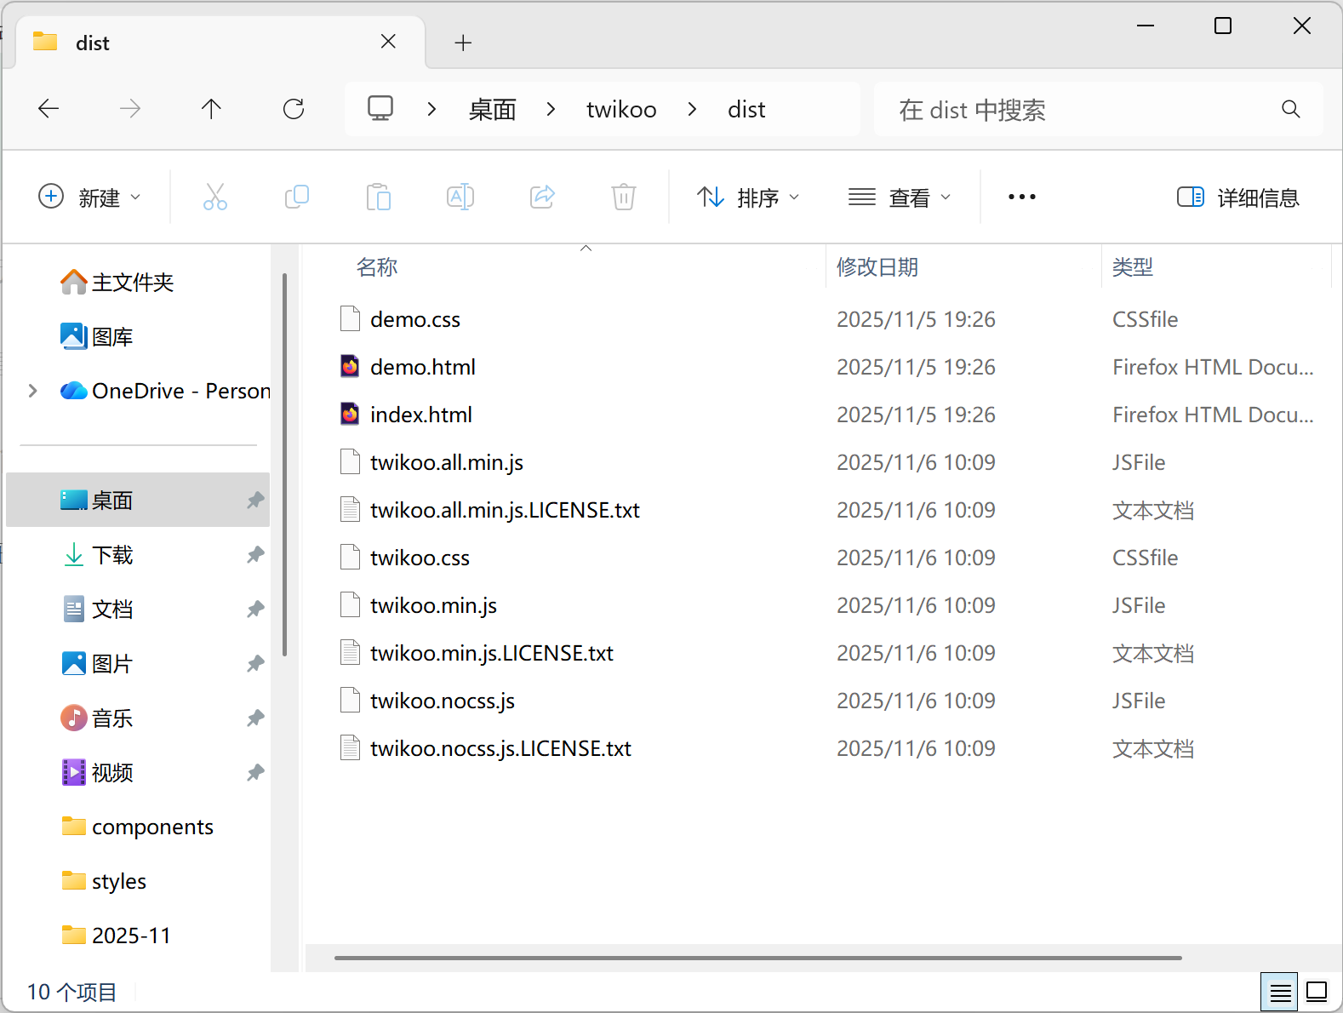Viewport: 1343px width, 1013px height.
Task: Expand breadcrumb chevron after twikoo
Action: click(692, 109)
